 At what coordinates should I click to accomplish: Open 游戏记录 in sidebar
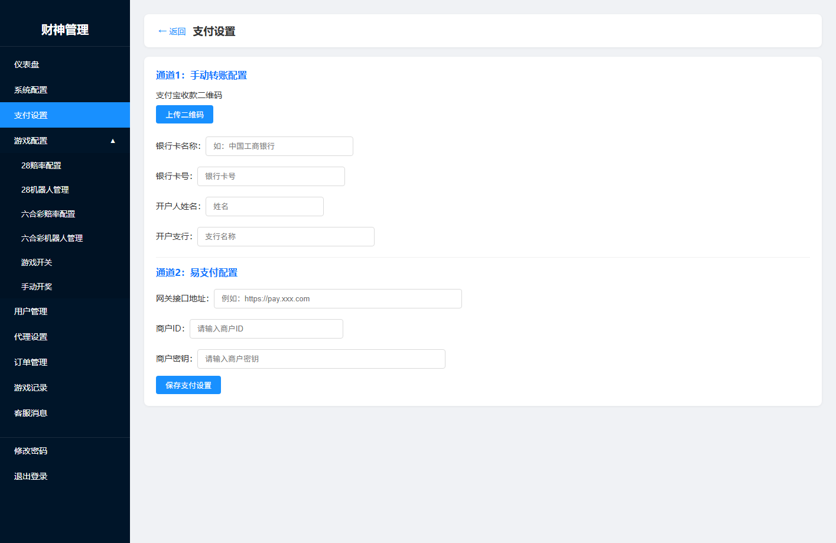[65, 388]
